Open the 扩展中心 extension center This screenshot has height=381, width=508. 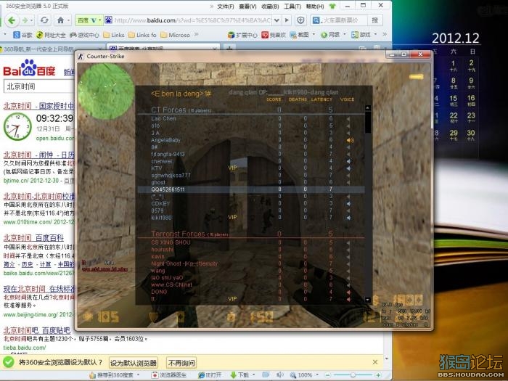(x=242, y=35)
